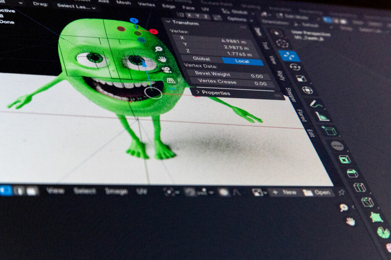
Task: Click the pan hand in the UV editor
Action: (x=351, y=222)
